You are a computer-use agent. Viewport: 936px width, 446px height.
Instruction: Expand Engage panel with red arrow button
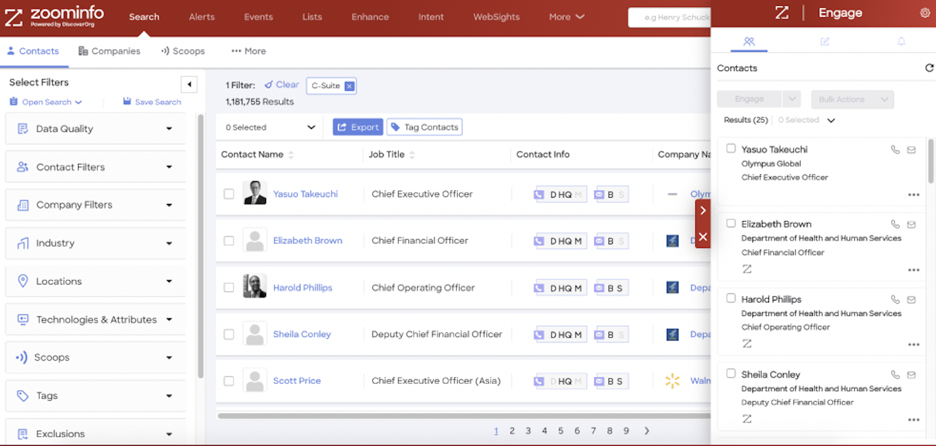(703, 210)
